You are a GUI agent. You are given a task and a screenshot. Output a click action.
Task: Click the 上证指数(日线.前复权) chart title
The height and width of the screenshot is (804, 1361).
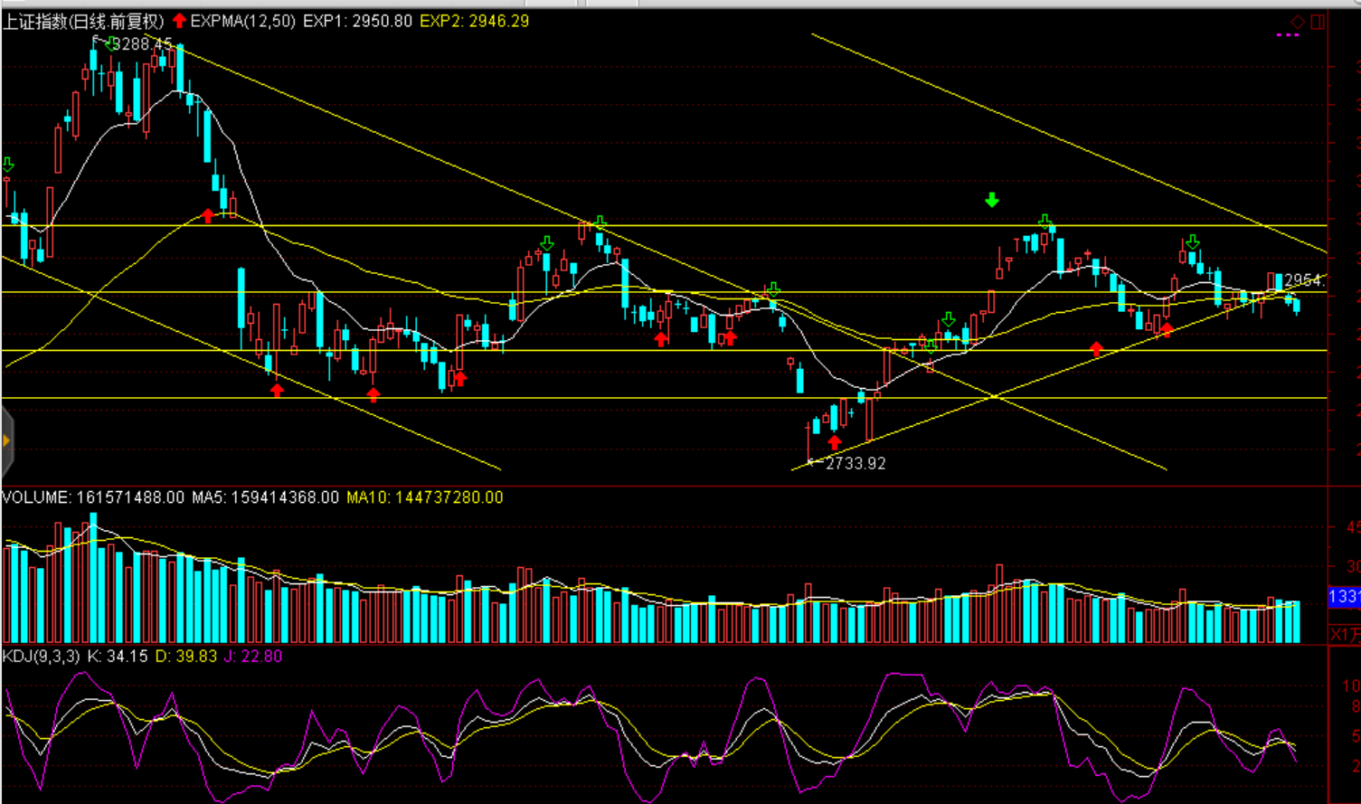coord(83,21)
